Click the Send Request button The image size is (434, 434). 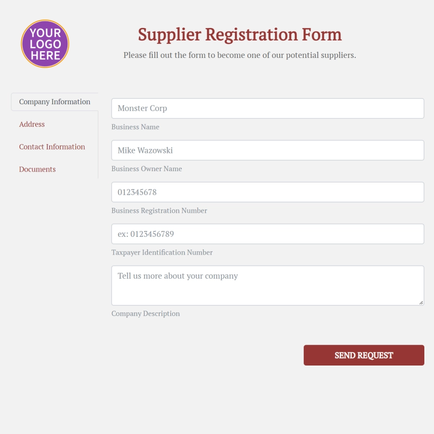pyautogui.click(x=364, y=355)
